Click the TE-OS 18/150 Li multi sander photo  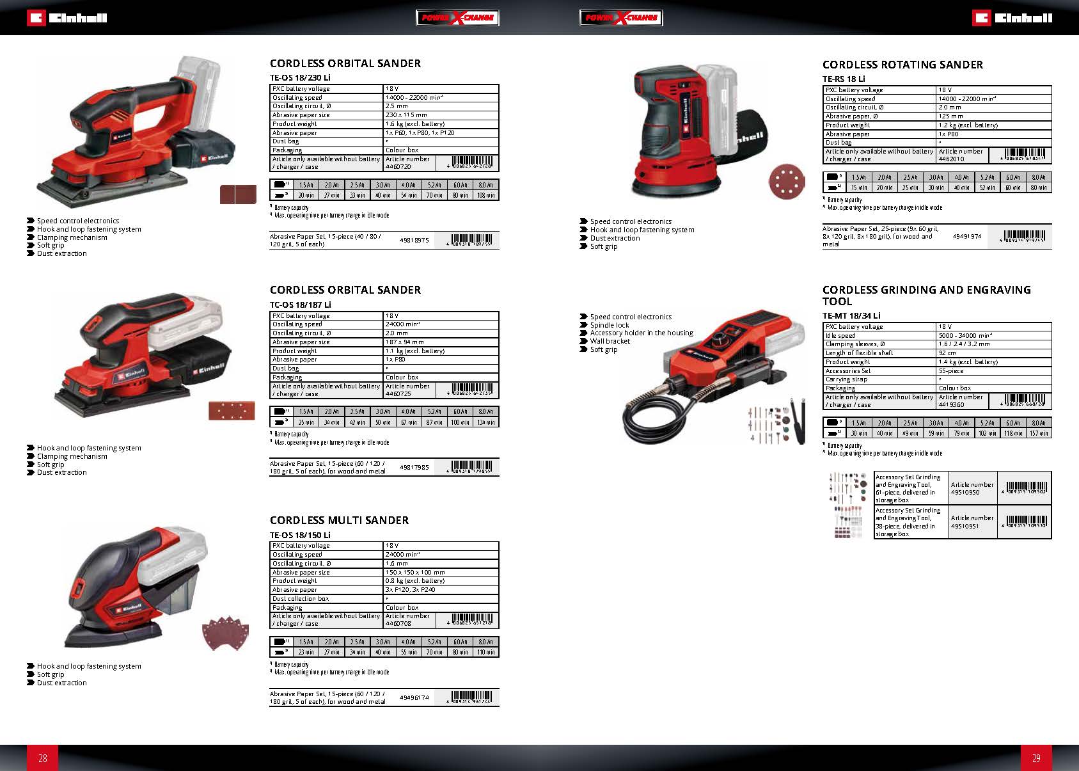pyautogui.click(x=138, y=589)
